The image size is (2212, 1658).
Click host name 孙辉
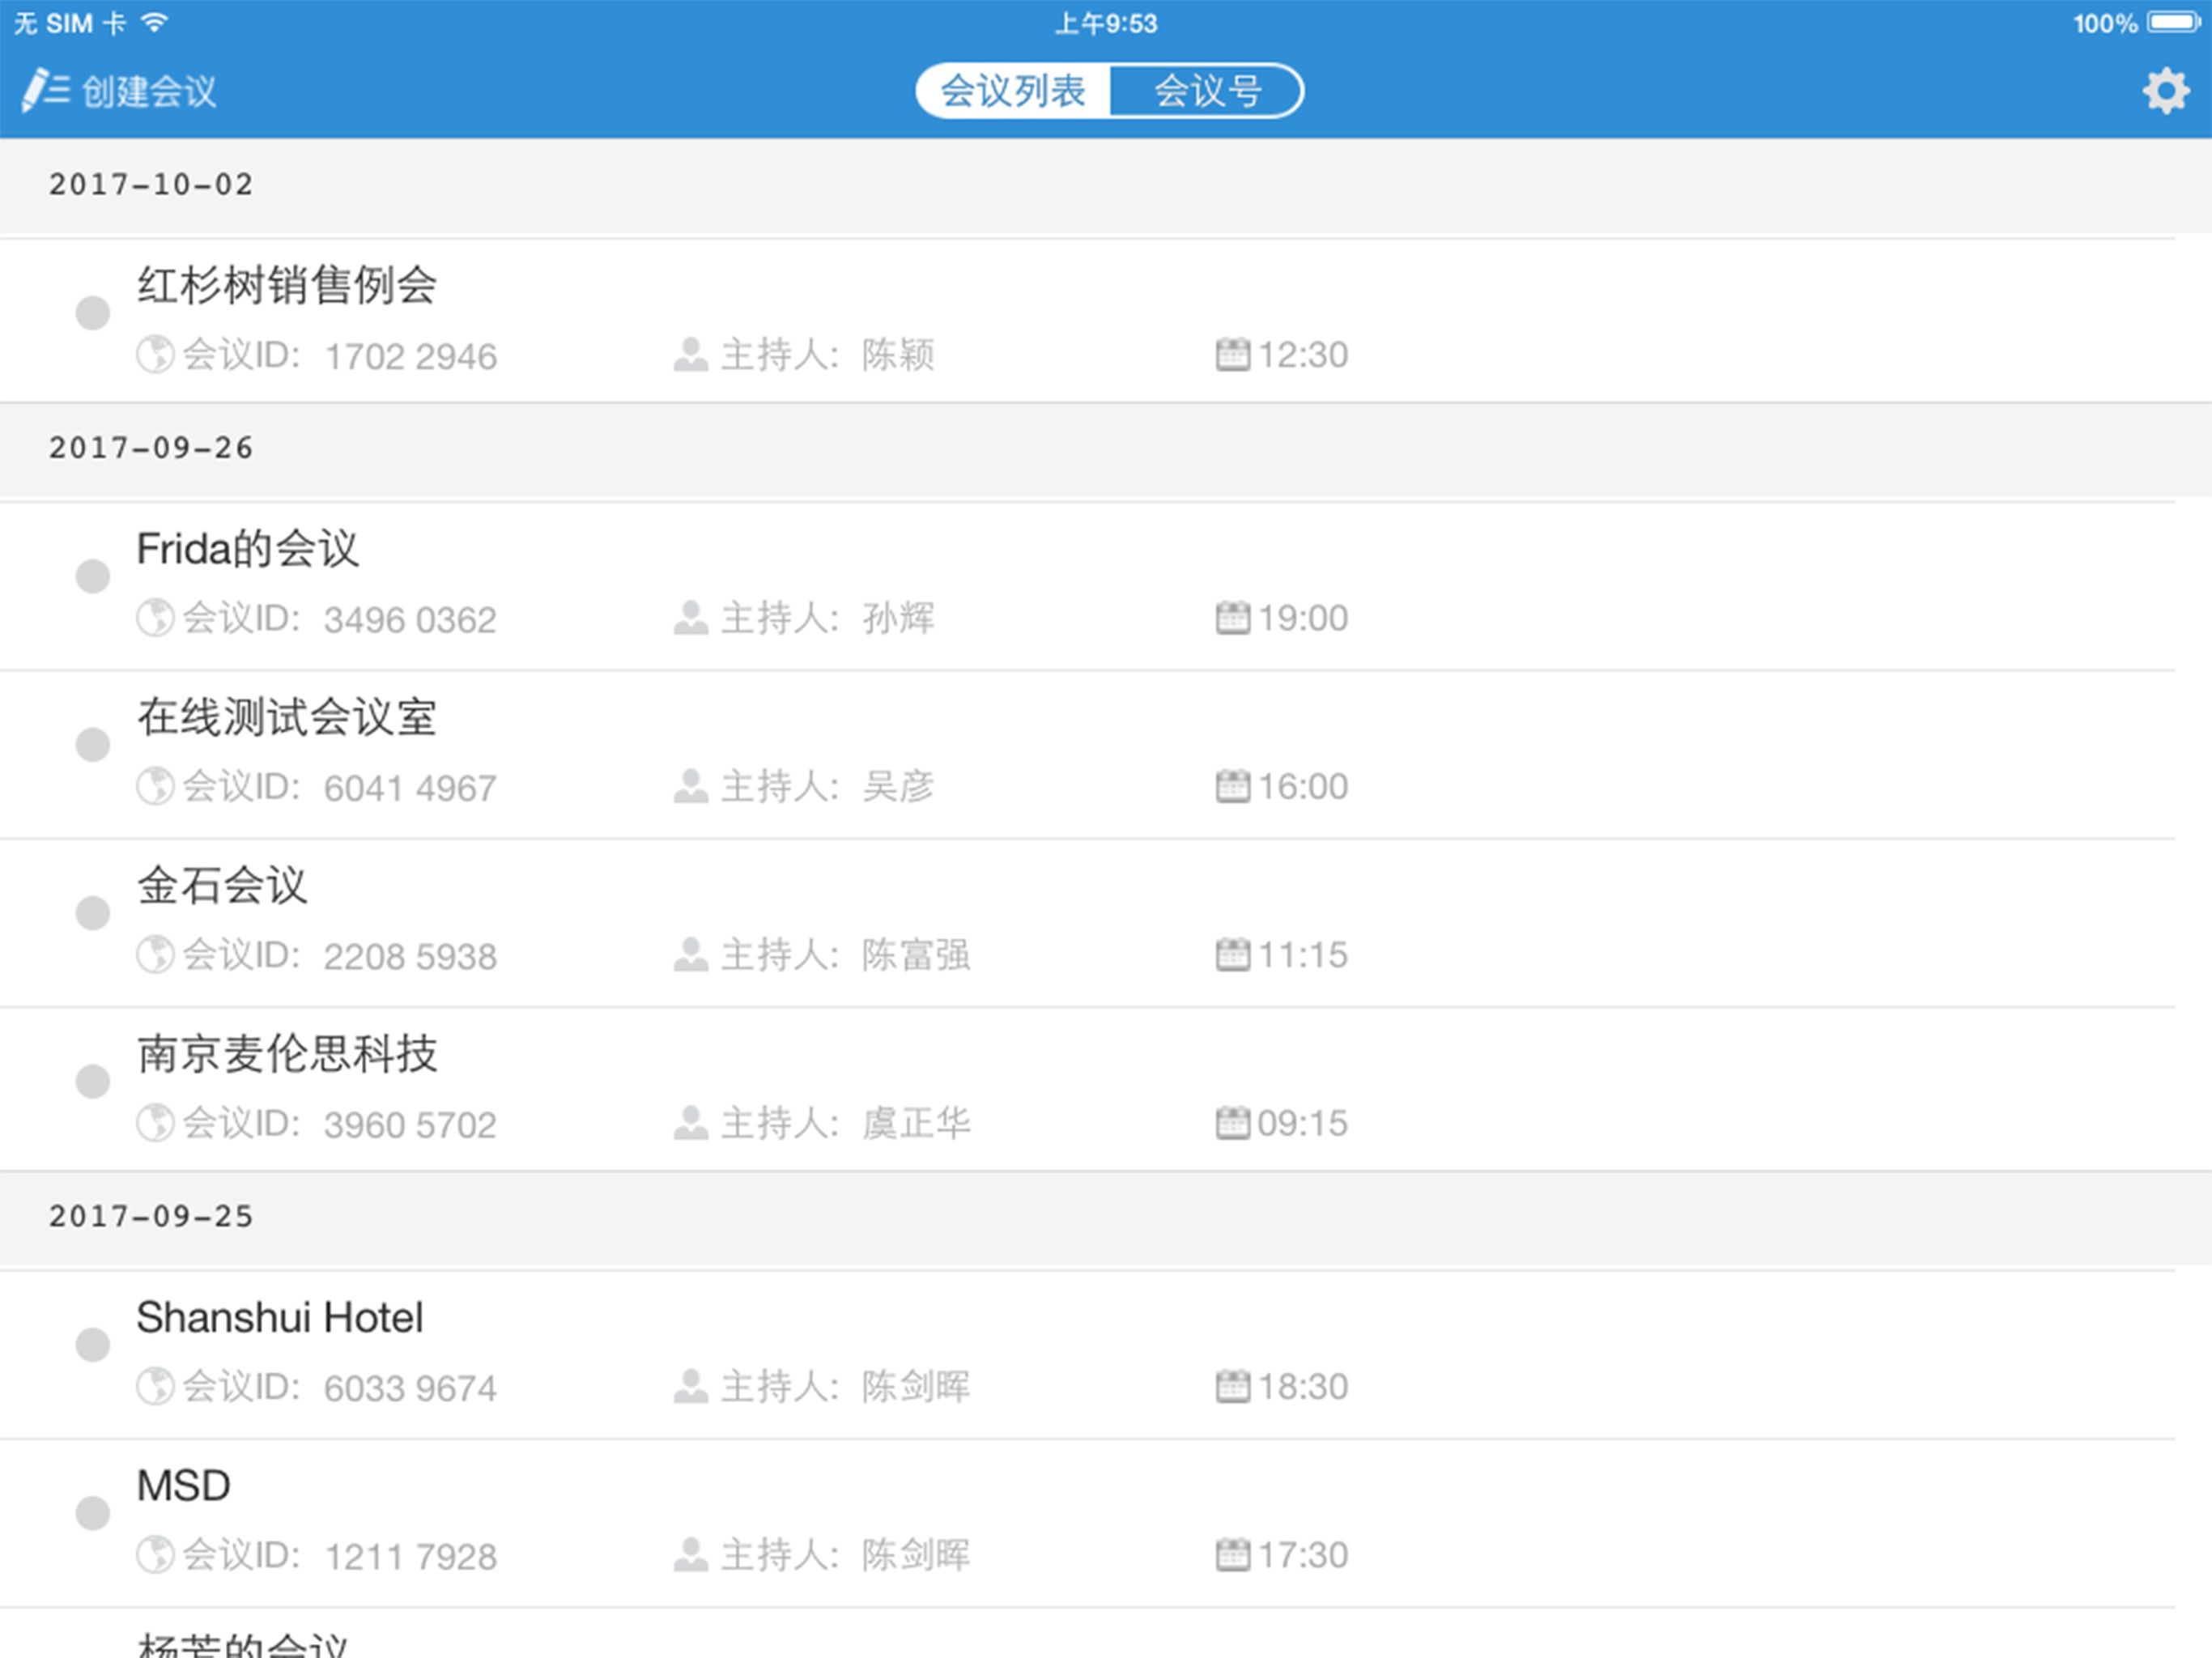[x=898, y=619]
